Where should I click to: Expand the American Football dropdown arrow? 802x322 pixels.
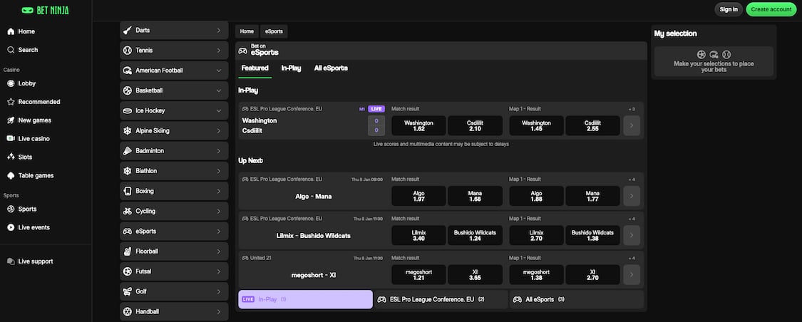pos(218,71)
